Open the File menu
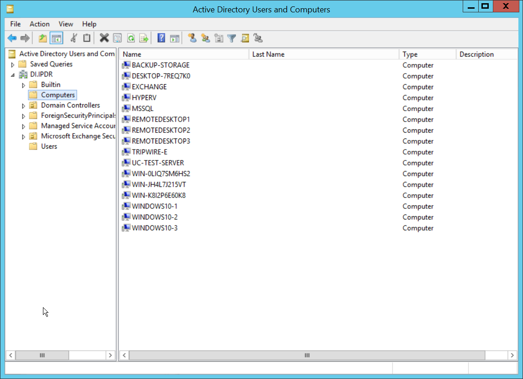This screenshot has width=523, height=379. pos(16,24)
